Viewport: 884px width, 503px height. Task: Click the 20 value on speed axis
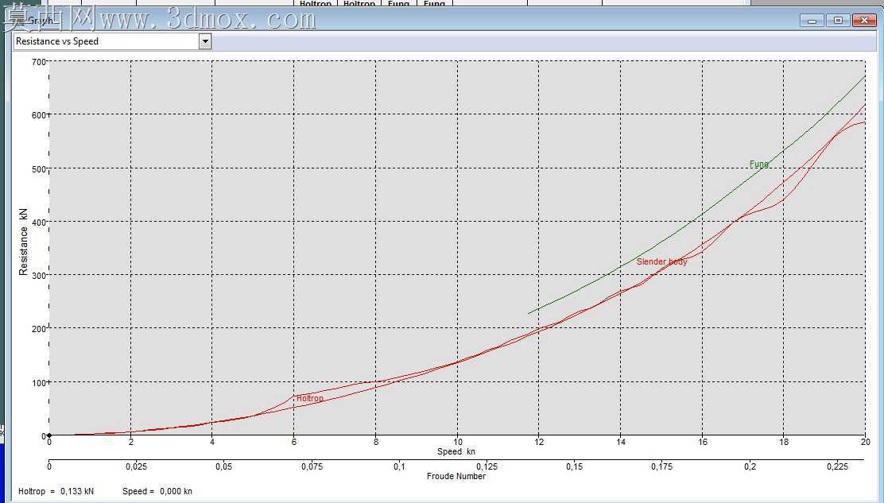866,442
